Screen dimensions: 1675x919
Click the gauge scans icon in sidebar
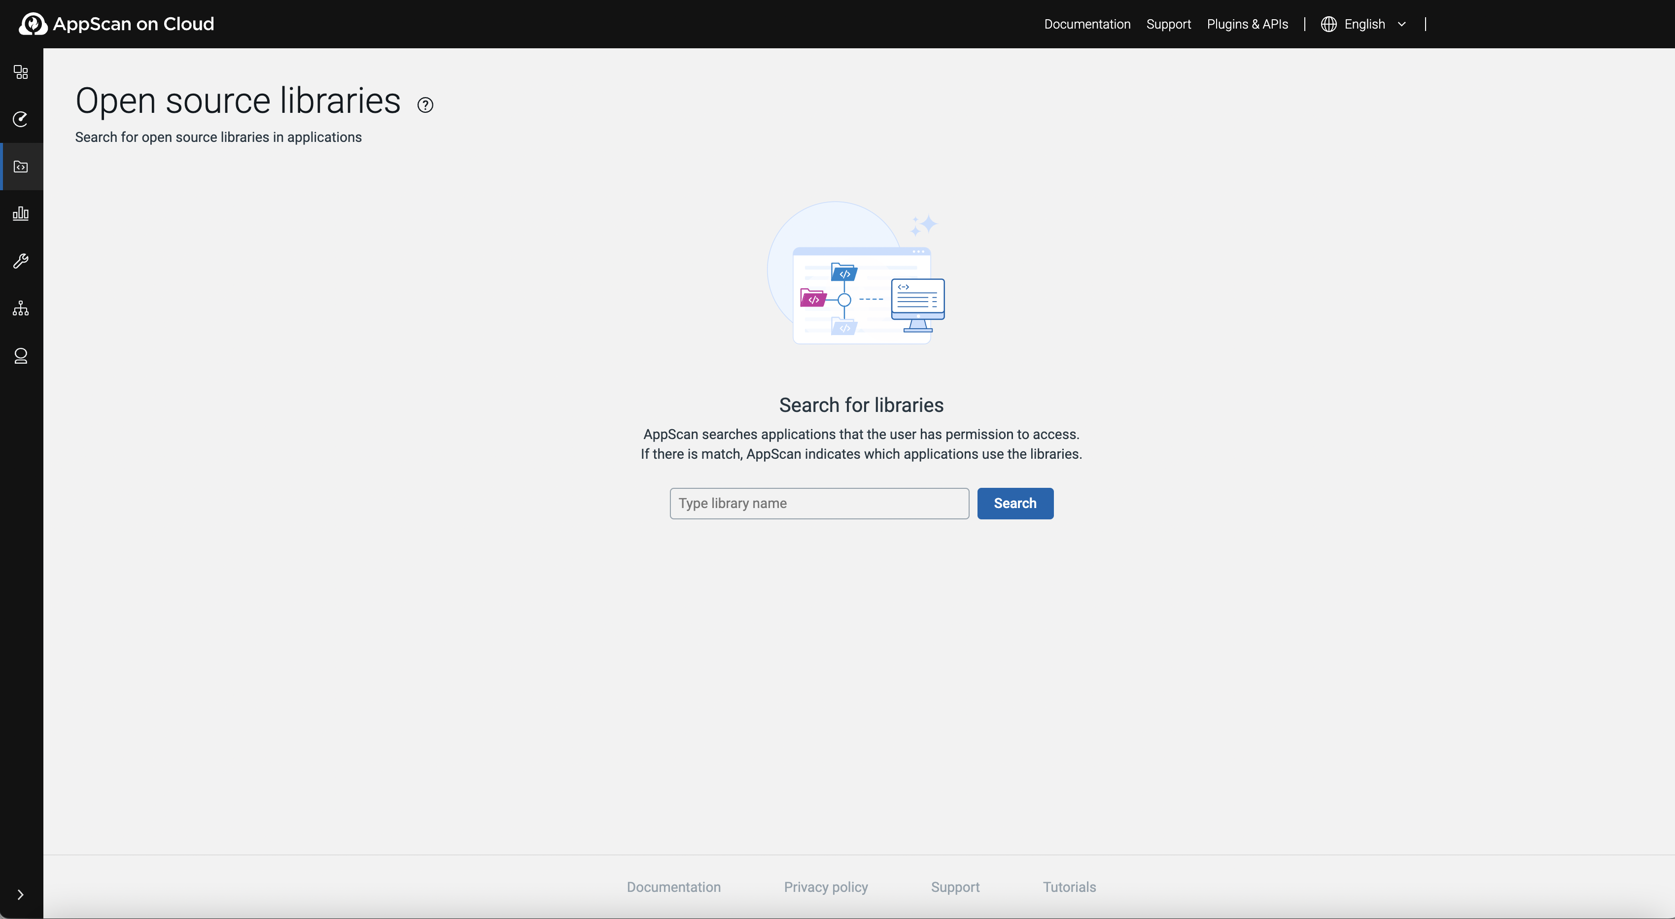pos(21,119)
